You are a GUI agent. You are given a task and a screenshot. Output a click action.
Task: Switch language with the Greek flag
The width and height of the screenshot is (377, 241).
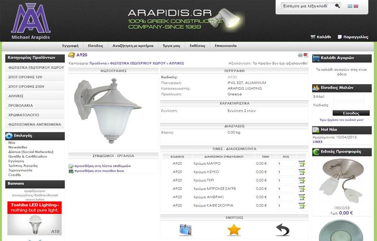[350, 6]
